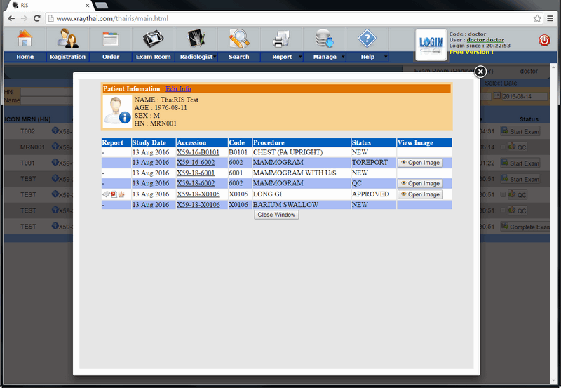Click the patient avatar info icon
Screen dimensions: 561x388
(117, 110)
